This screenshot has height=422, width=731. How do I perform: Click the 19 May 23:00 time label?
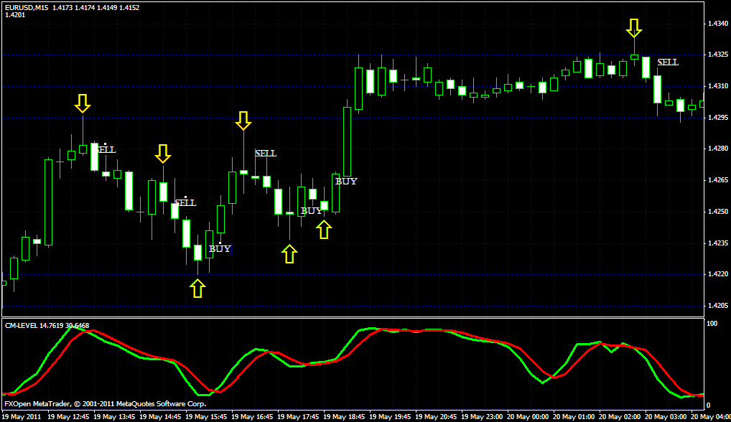[482, 416]
